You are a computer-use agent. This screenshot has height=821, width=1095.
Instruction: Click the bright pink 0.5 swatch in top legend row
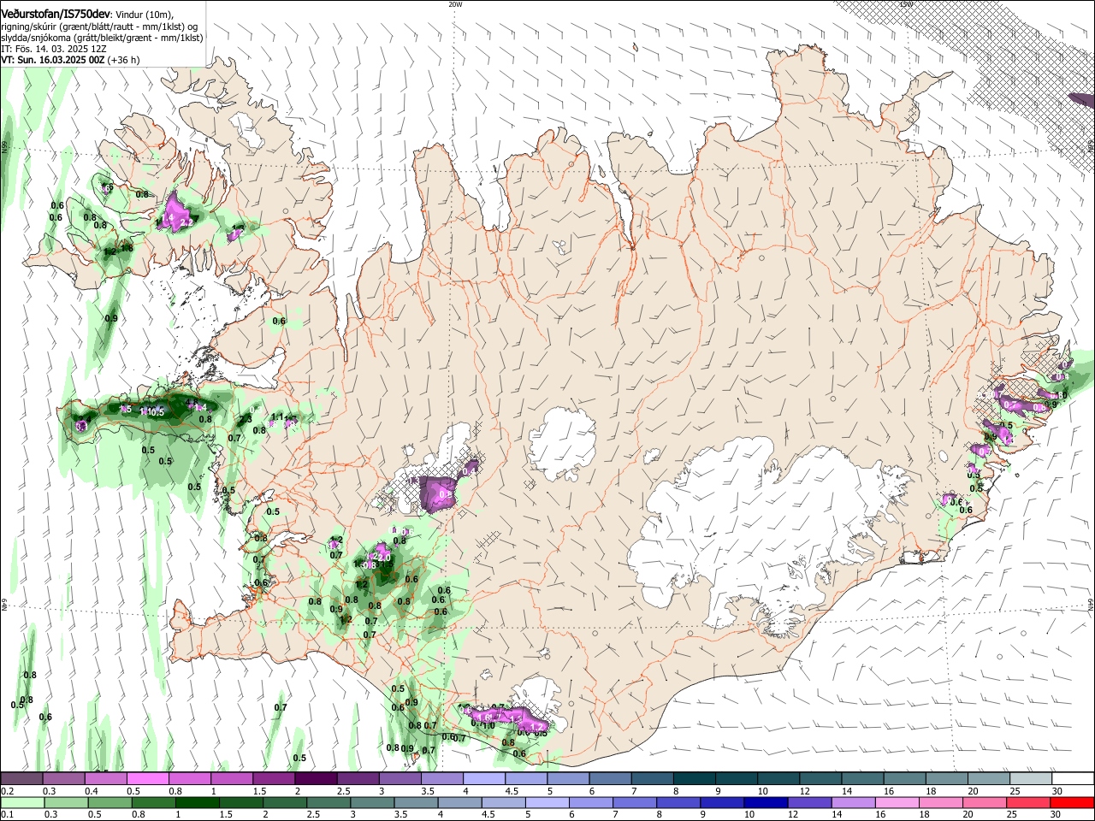147,779
